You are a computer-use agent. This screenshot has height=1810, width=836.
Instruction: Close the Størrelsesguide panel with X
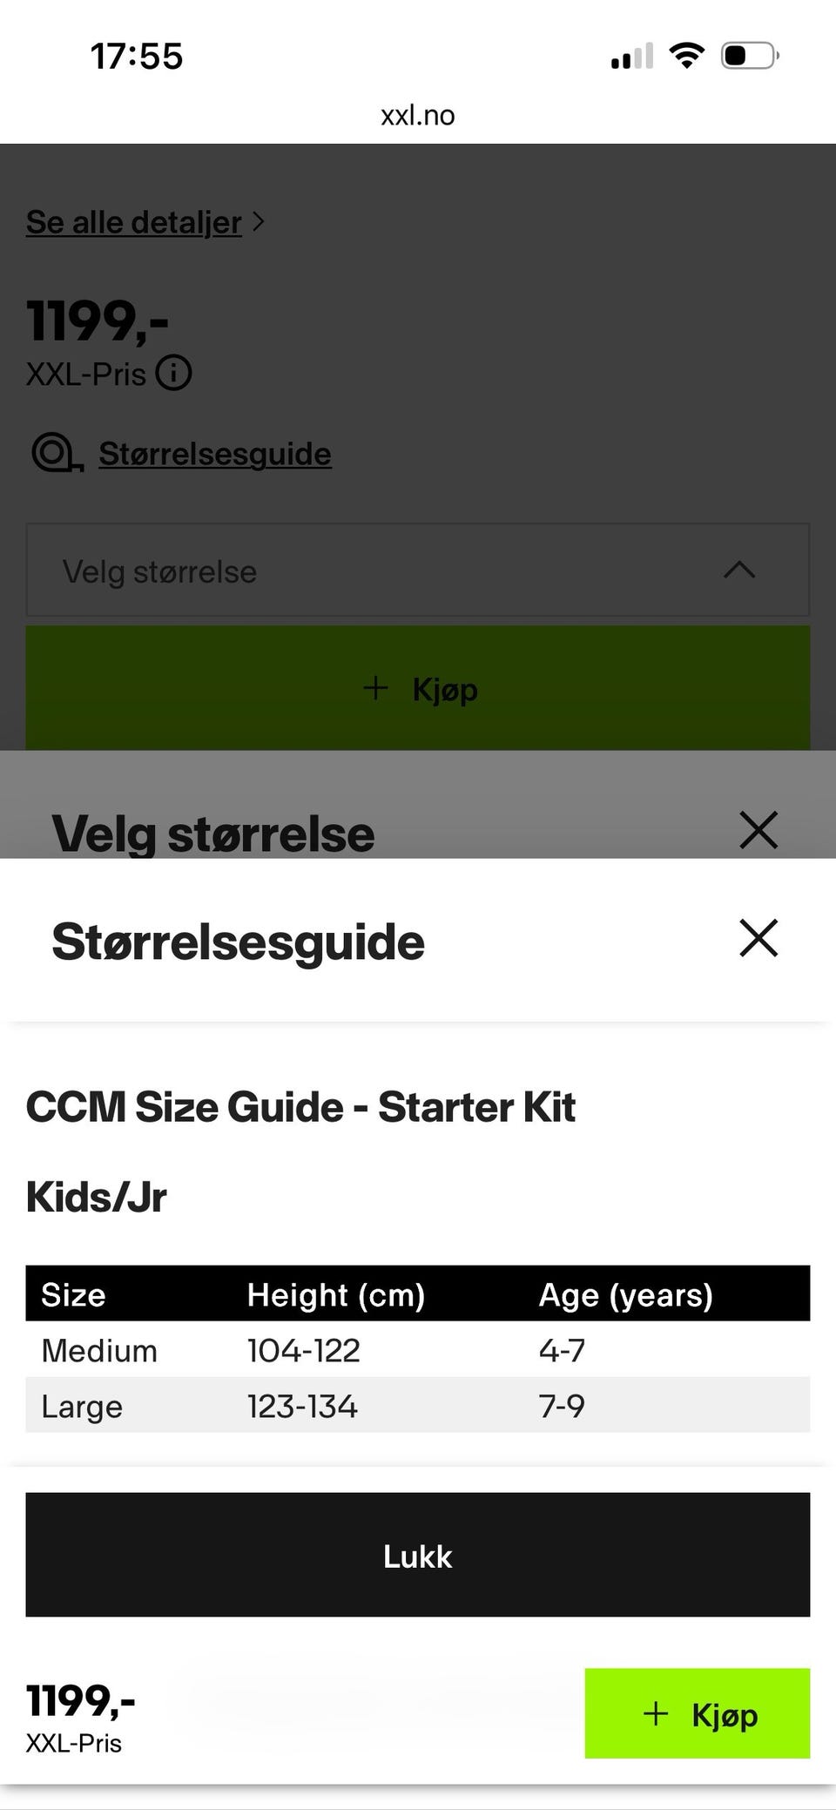coord(758,938)
